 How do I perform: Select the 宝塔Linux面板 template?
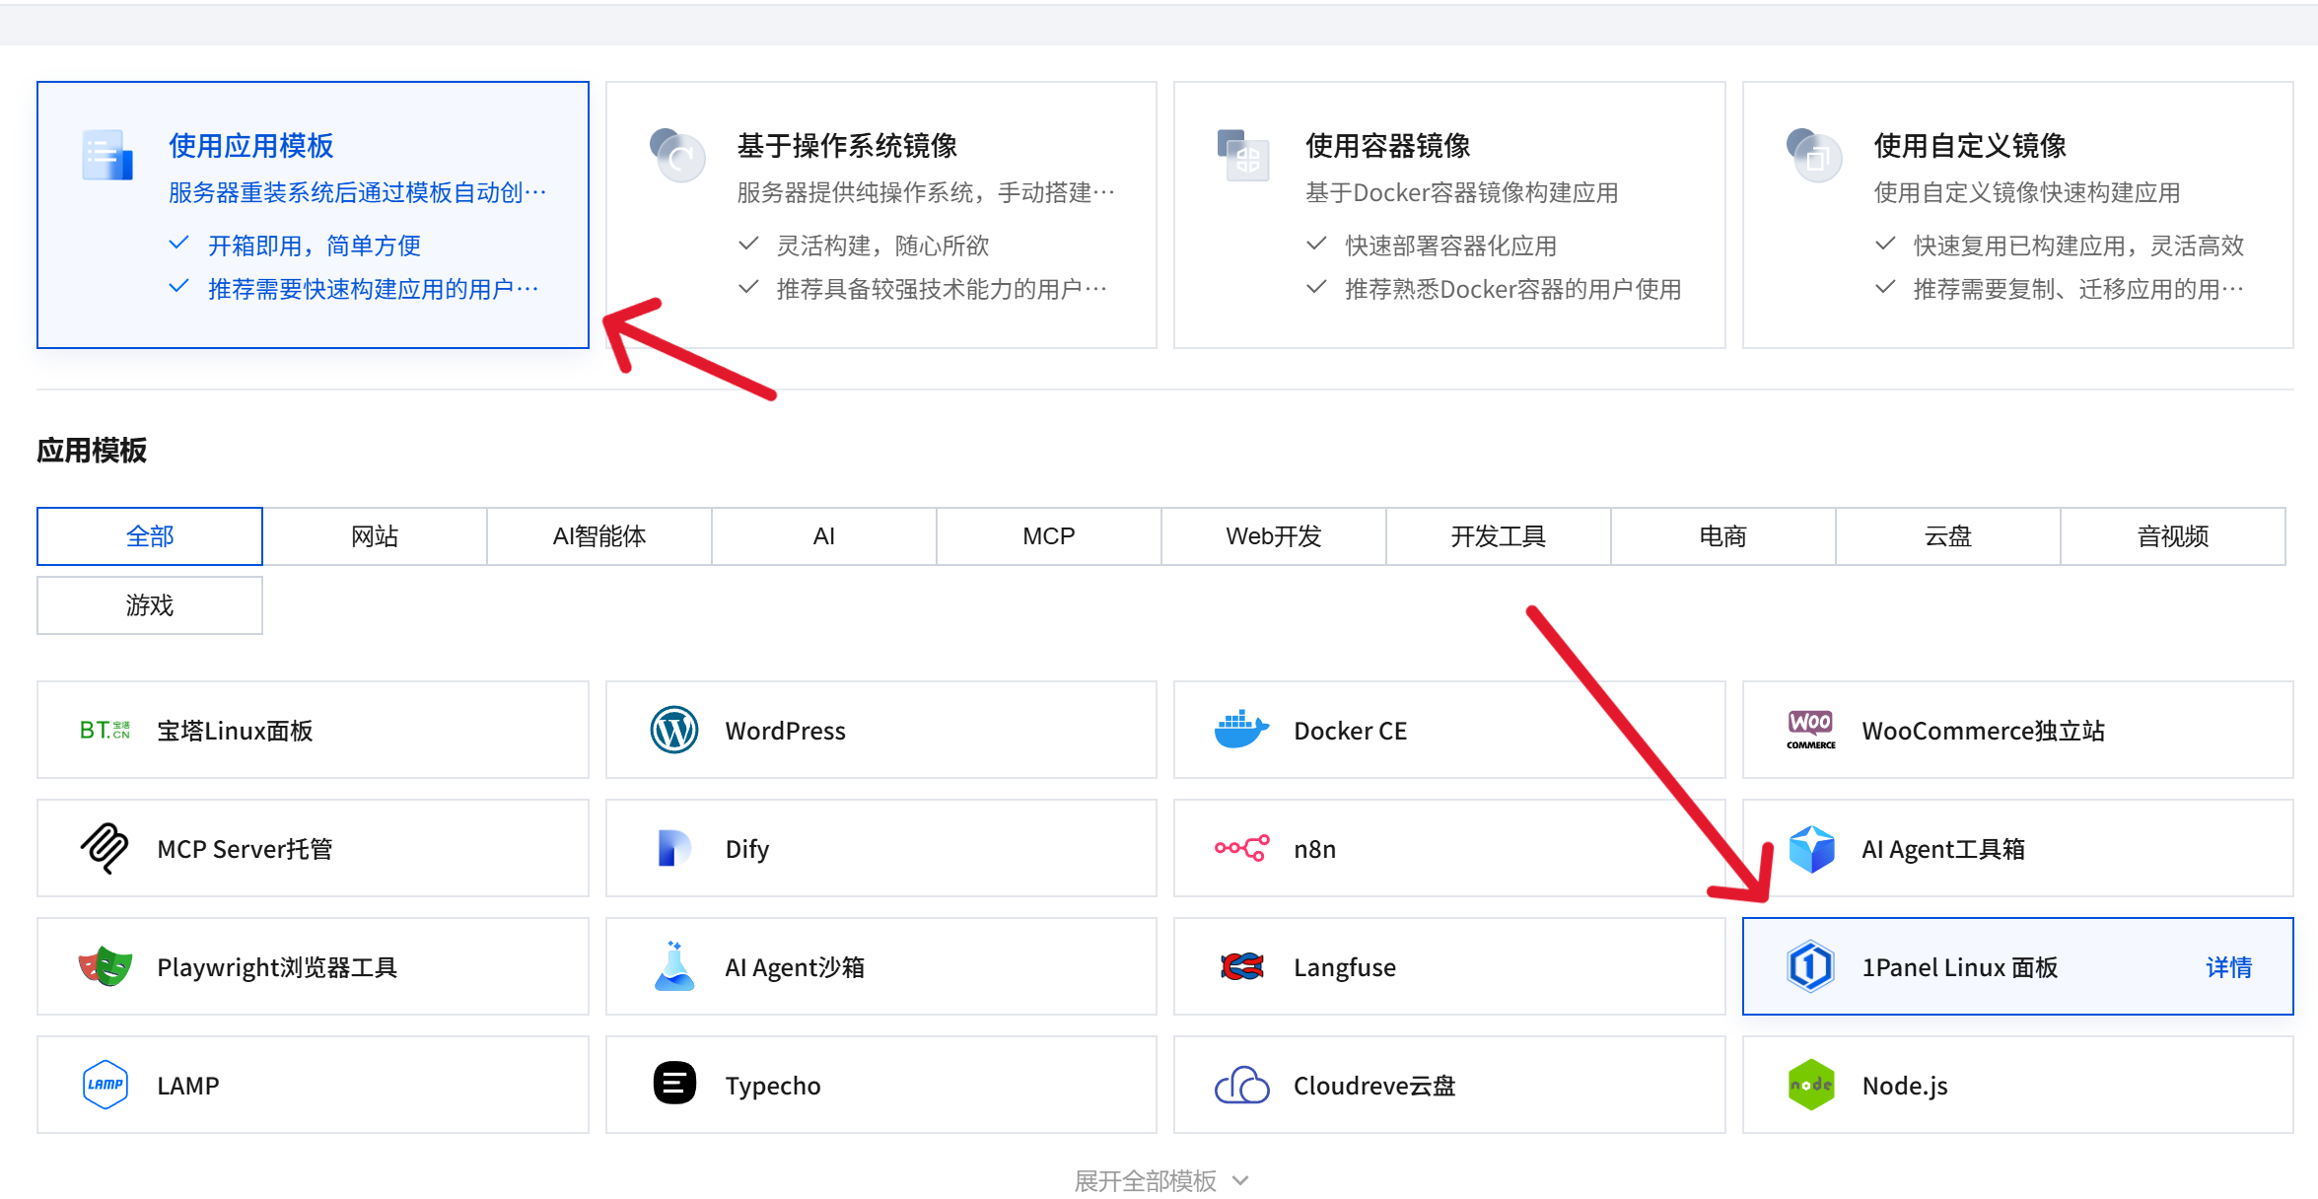tap(313, 730)
